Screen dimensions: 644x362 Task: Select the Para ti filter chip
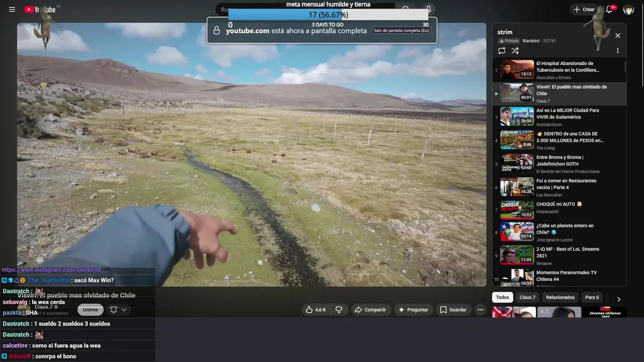coord(592,297)
